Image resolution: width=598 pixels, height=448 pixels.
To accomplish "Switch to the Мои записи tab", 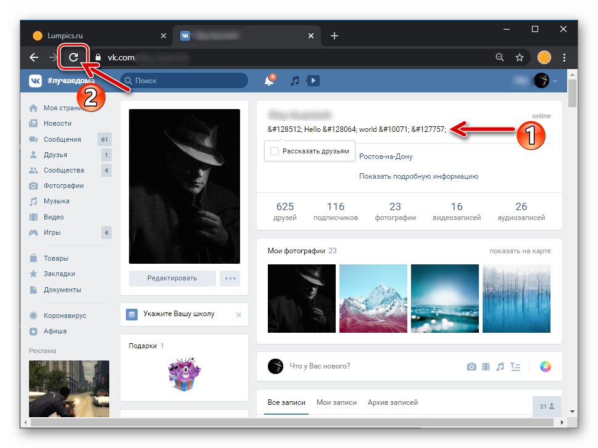I will (x=336, y=402).
